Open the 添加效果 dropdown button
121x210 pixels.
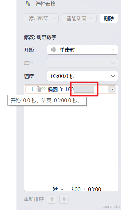click(41, 18)
